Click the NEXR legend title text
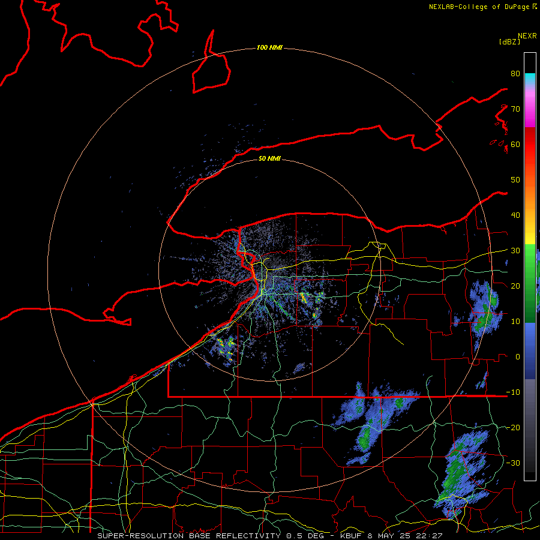 (527, 36)
